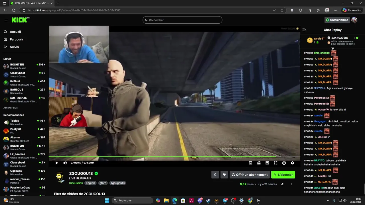Open fixagagah's profile from chat
365x205 pixels.
click(321, 122)
